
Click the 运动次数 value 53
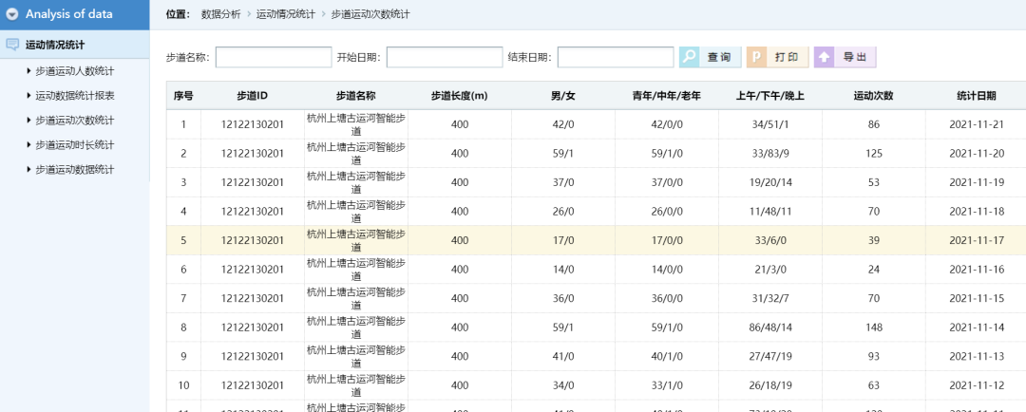click(874, 182)
